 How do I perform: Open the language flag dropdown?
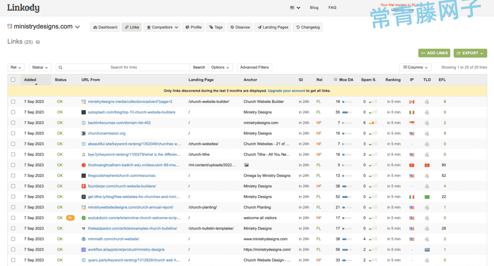[x=295, y=8]
